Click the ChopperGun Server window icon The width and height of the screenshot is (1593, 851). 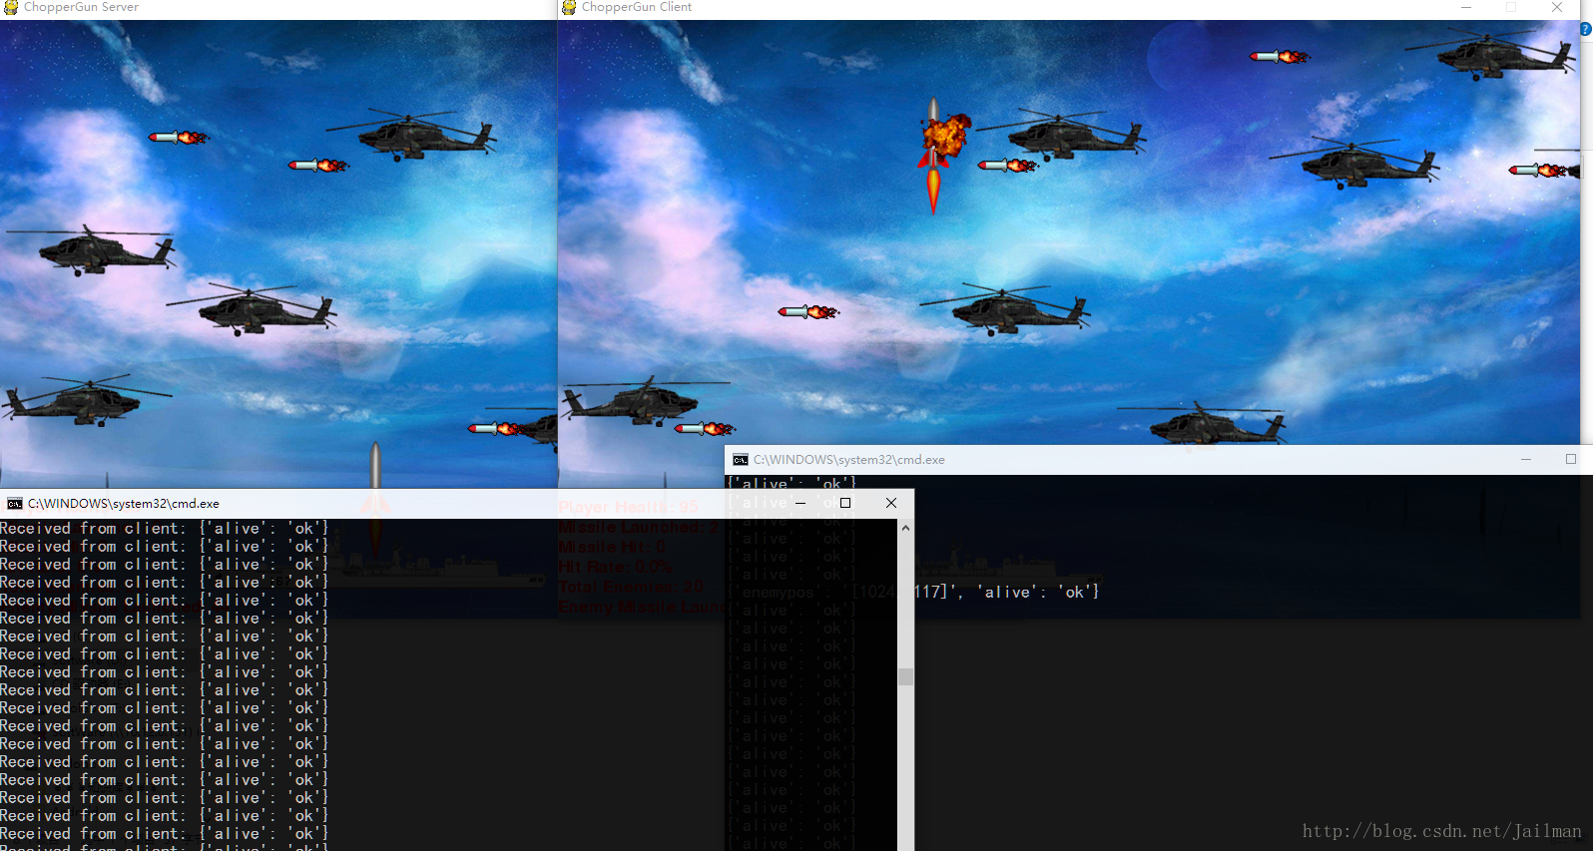tap(10, 7)
